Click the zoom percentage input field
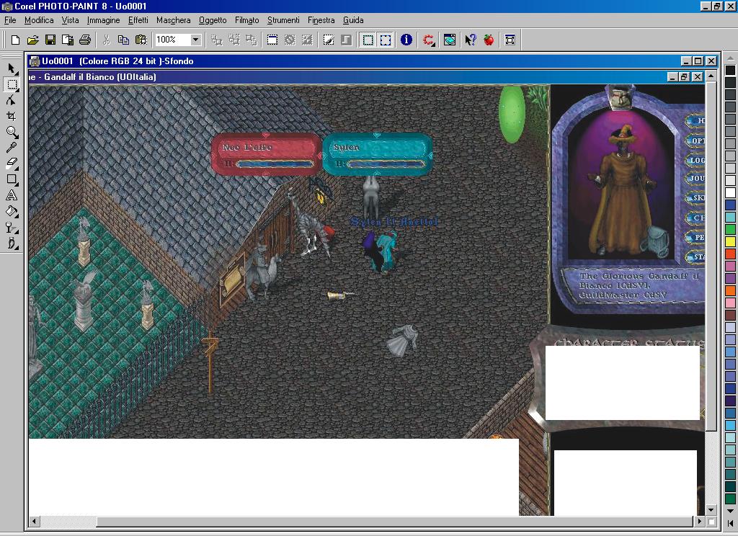Viewport: 738px width, 536px height. 172,40
